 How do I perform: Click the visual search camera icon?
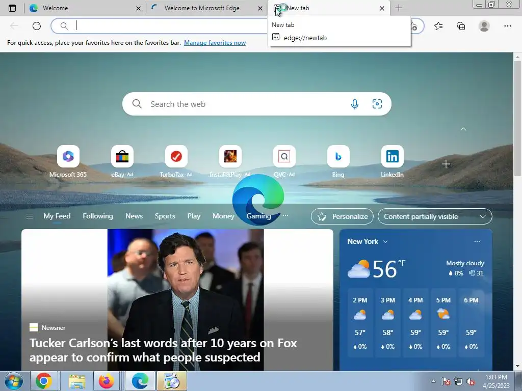pyautogui.click(x=377, y=104)
